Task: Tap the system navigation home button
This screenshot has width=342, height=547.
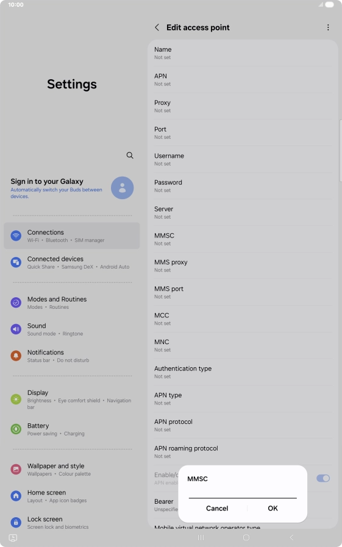Action: tap(246, 538)
